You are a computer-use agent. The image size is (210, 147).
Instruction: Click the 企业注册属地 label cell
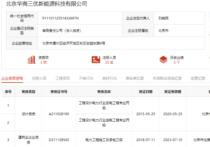coord(138,31)
